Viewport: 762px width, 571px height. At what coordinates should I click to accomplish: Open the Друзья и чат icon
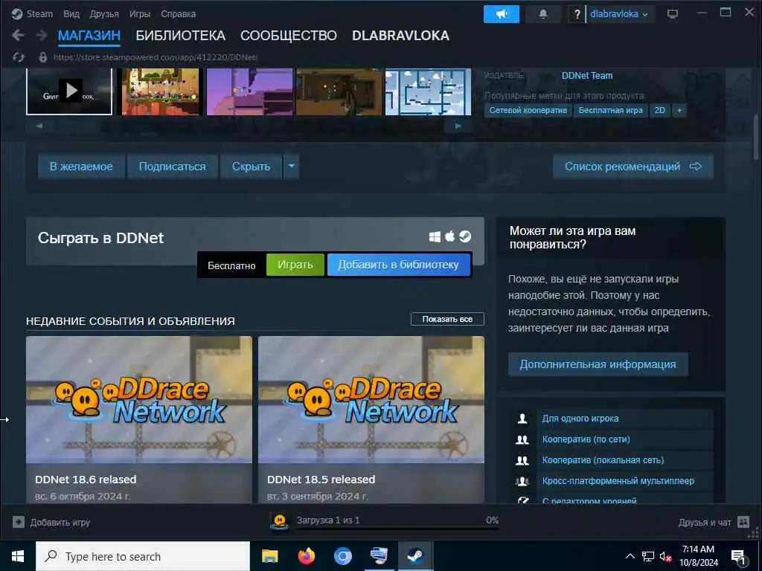tap(743, 522)
